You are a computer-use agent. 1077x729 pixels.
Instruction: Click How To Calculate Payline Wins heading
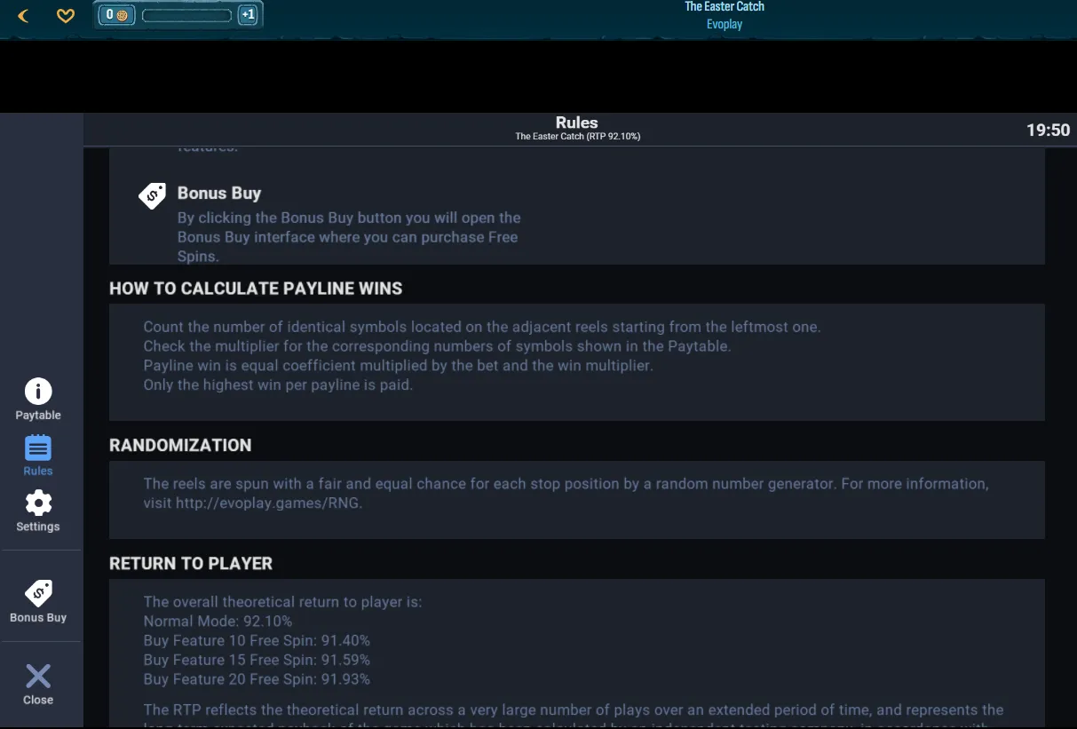(256, 289)
